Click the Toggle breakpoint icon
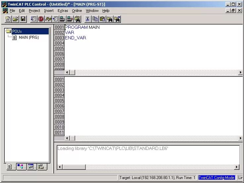Image resolution: width=244 pixels, height=183 pixels. point(55,19)
